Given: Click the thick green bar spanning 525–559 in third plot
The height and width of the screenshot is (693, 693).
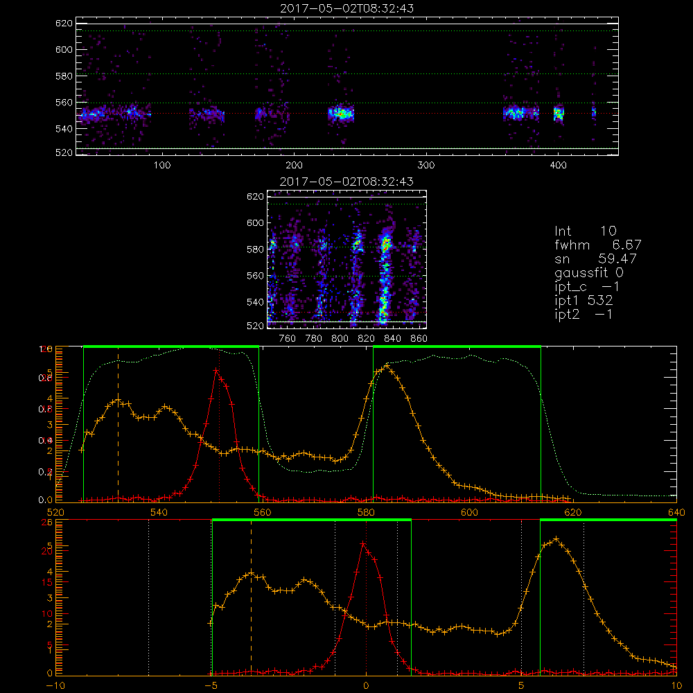Looking at the screenshot, I should pyautogui.click(x=171, y=347).
